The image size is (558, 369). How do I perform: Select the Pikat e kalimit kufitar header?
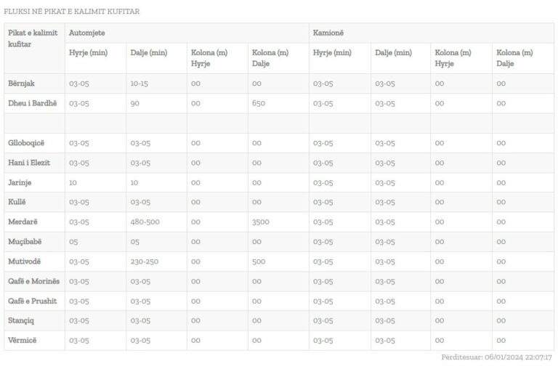pos(33,38)
